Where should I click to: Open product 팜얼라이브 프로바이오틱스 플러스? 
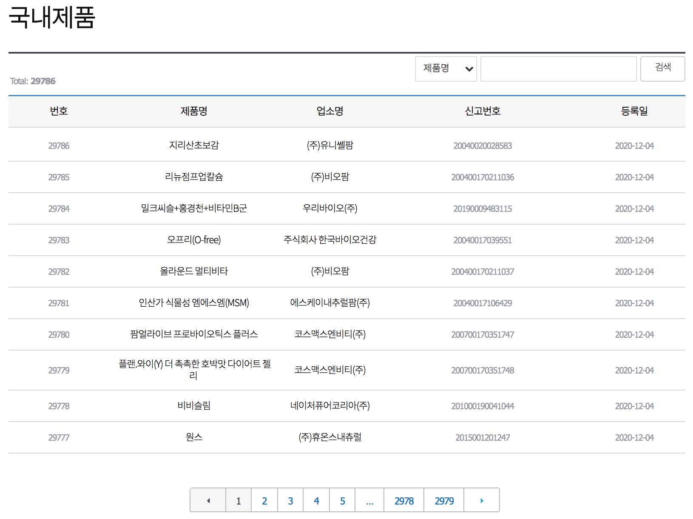click(x=193, y=334)
